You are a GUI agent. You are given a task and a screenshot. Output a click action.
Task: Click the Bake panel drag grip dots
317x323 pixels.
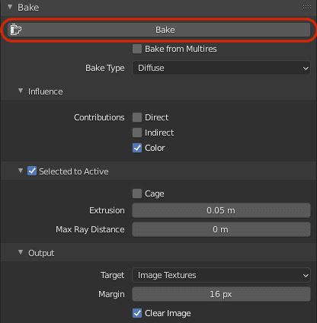[307, 8]
